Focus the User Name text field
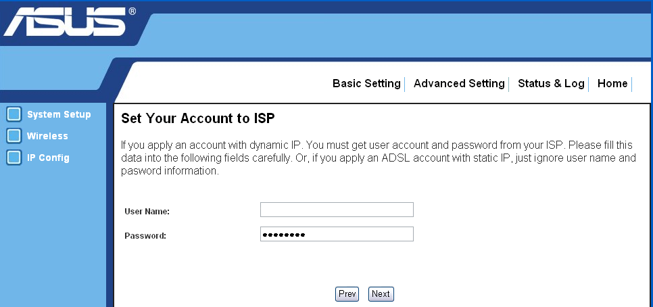Viewport: 653px width, 307px height. 337,210
